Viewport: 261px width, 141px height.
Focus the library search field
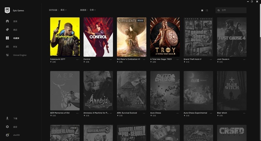[231, 10]
